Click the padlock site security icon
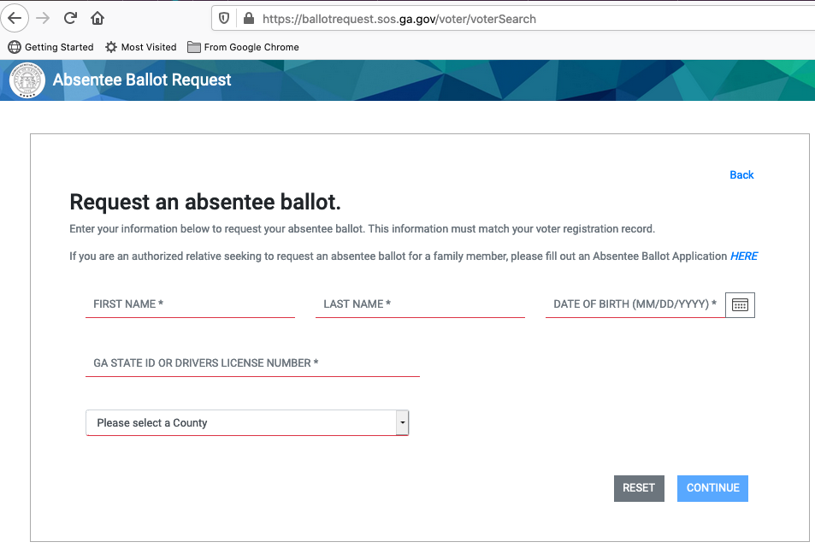Image resolution: width=815 pixels, height=548 pixels. (249, 18)
